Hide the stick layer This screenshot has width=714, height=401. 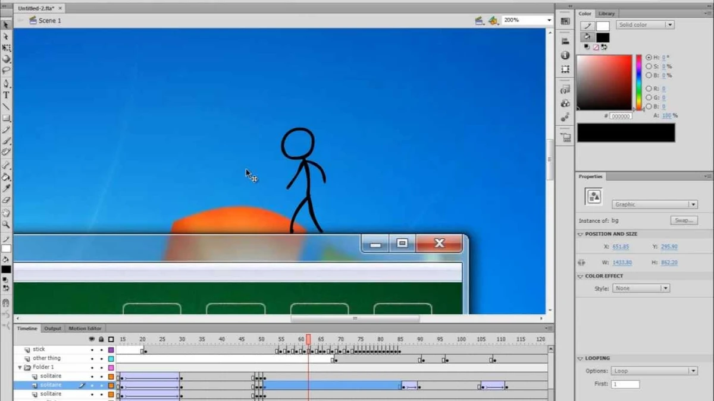pyautogui.click(x=92, y=350)
